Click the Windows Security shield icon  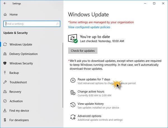pyautogui.click(x=5, y=63)
